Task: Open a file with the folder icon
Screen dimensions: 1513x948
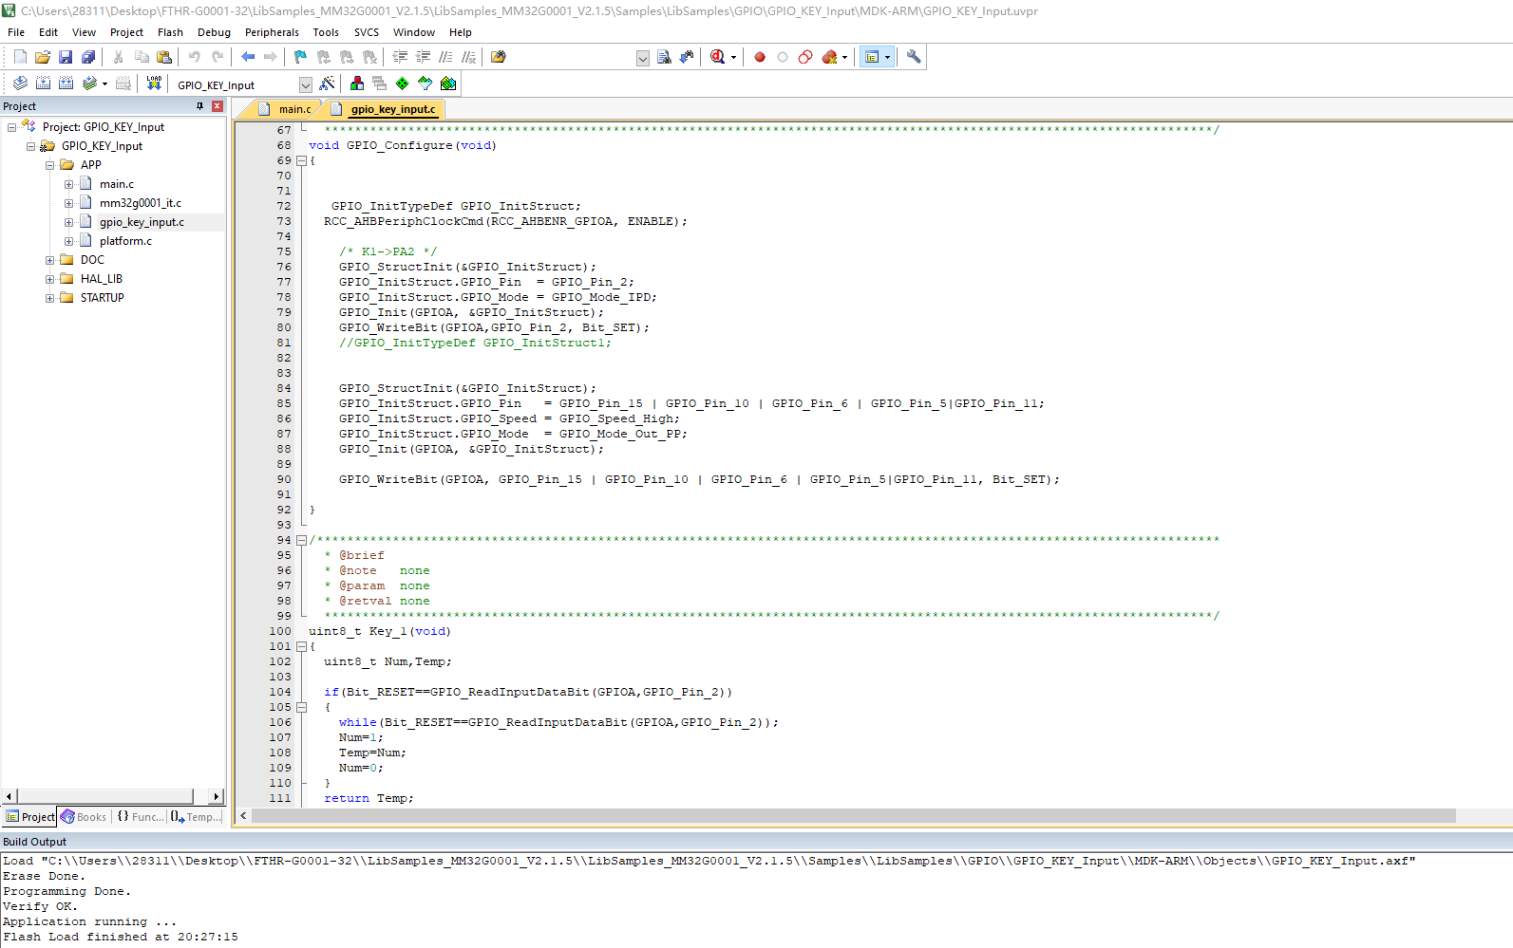Action: tap(43, 57)
